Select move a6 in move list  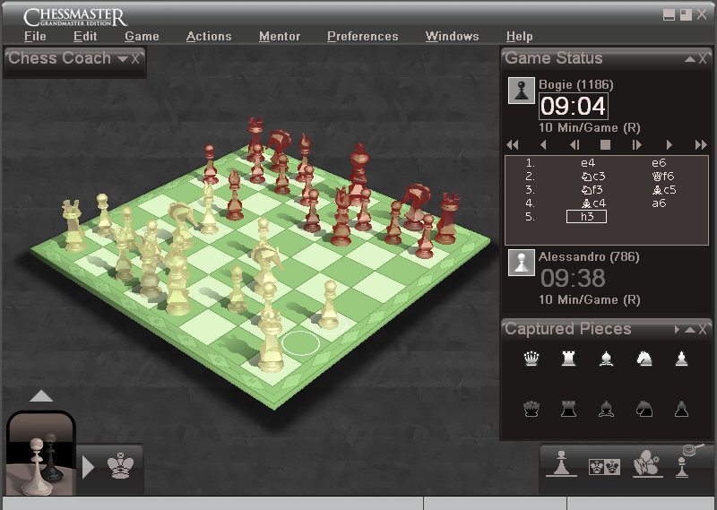659,203
